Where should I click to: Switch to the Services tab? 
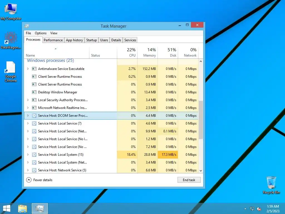(x=130, y=40)
